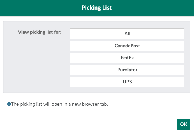The width and height of the screenshot is (194, 133).
Task: Click the white footer area left of OK
Action: (x=88, y=124)
